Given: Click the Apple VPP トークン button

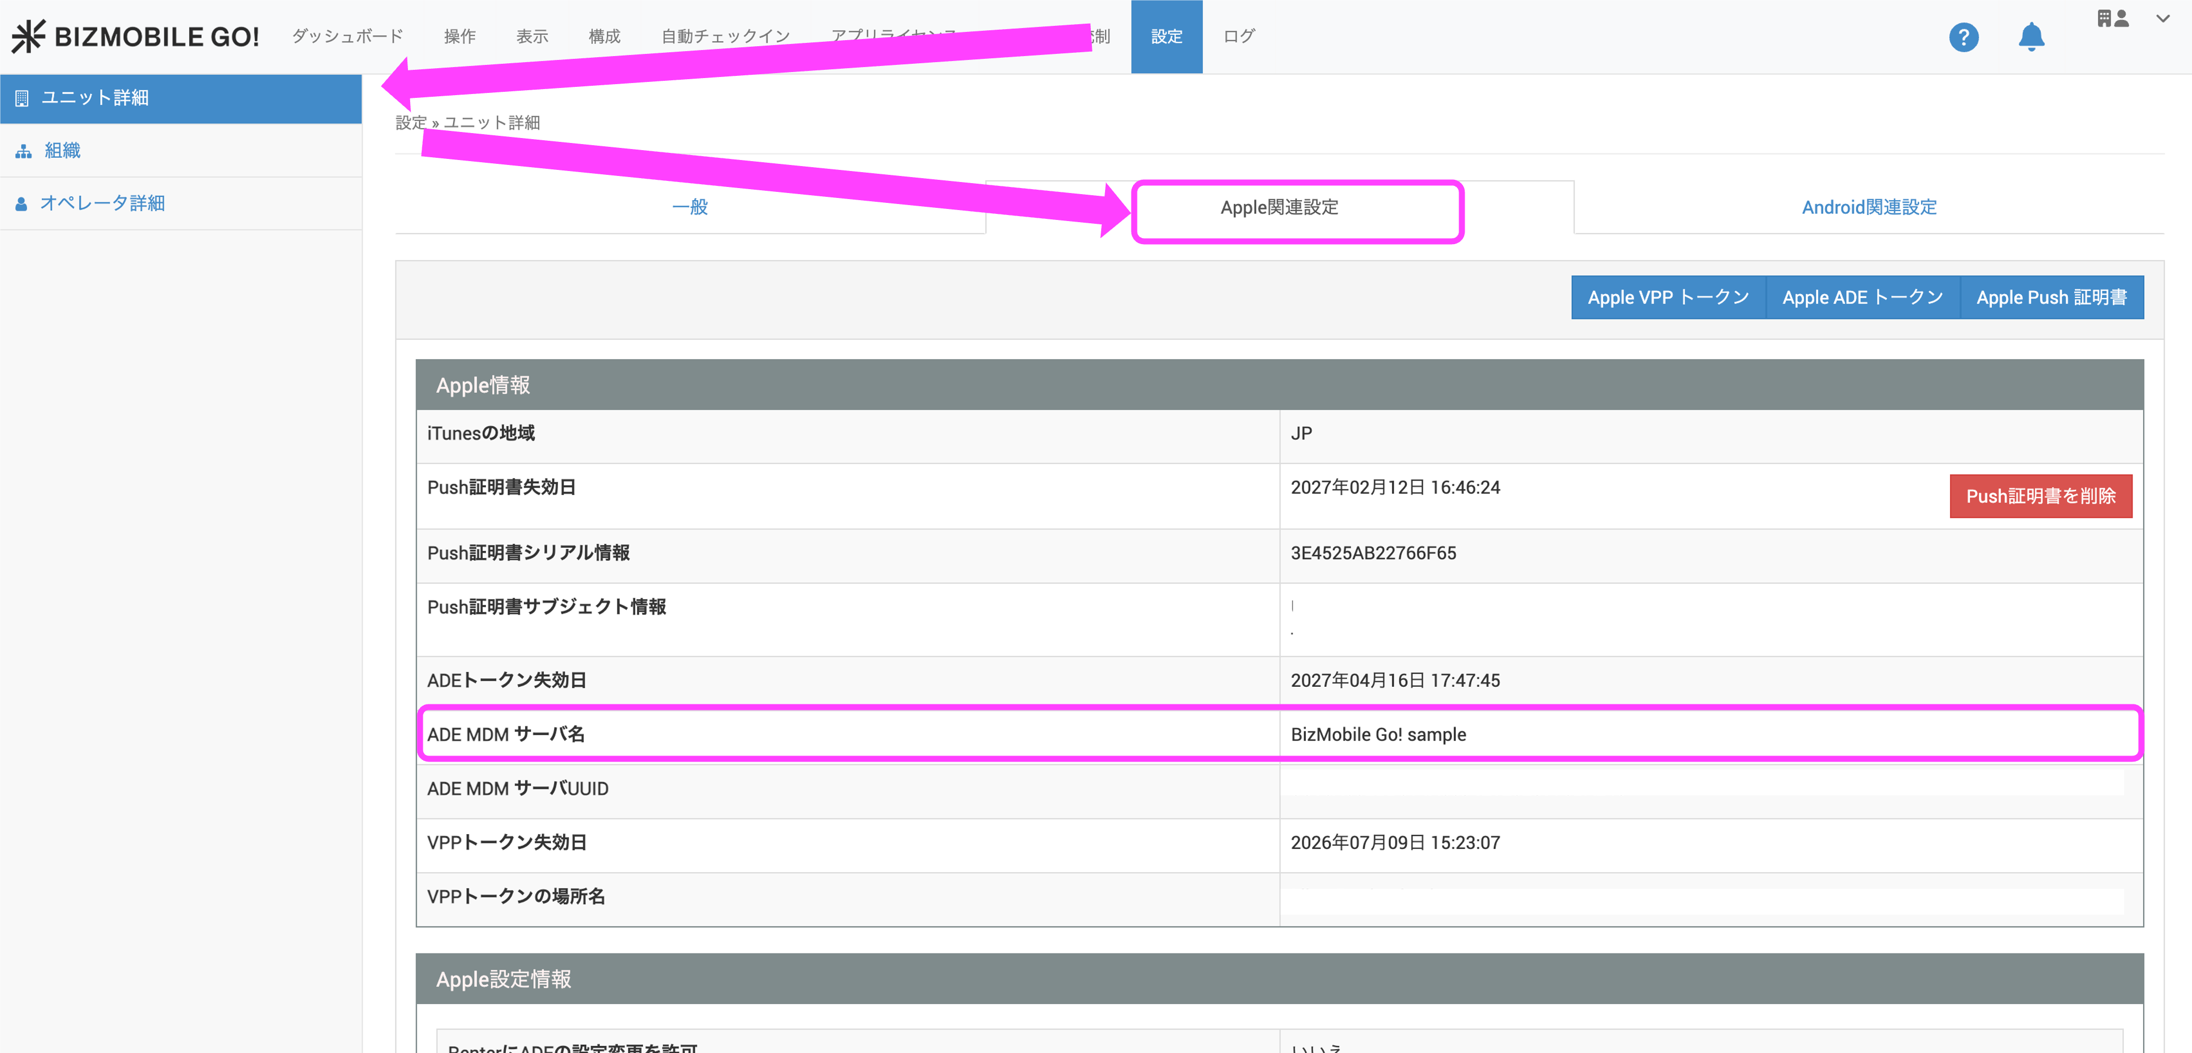Looking at the screenshot, I should tap(1668, 297).
